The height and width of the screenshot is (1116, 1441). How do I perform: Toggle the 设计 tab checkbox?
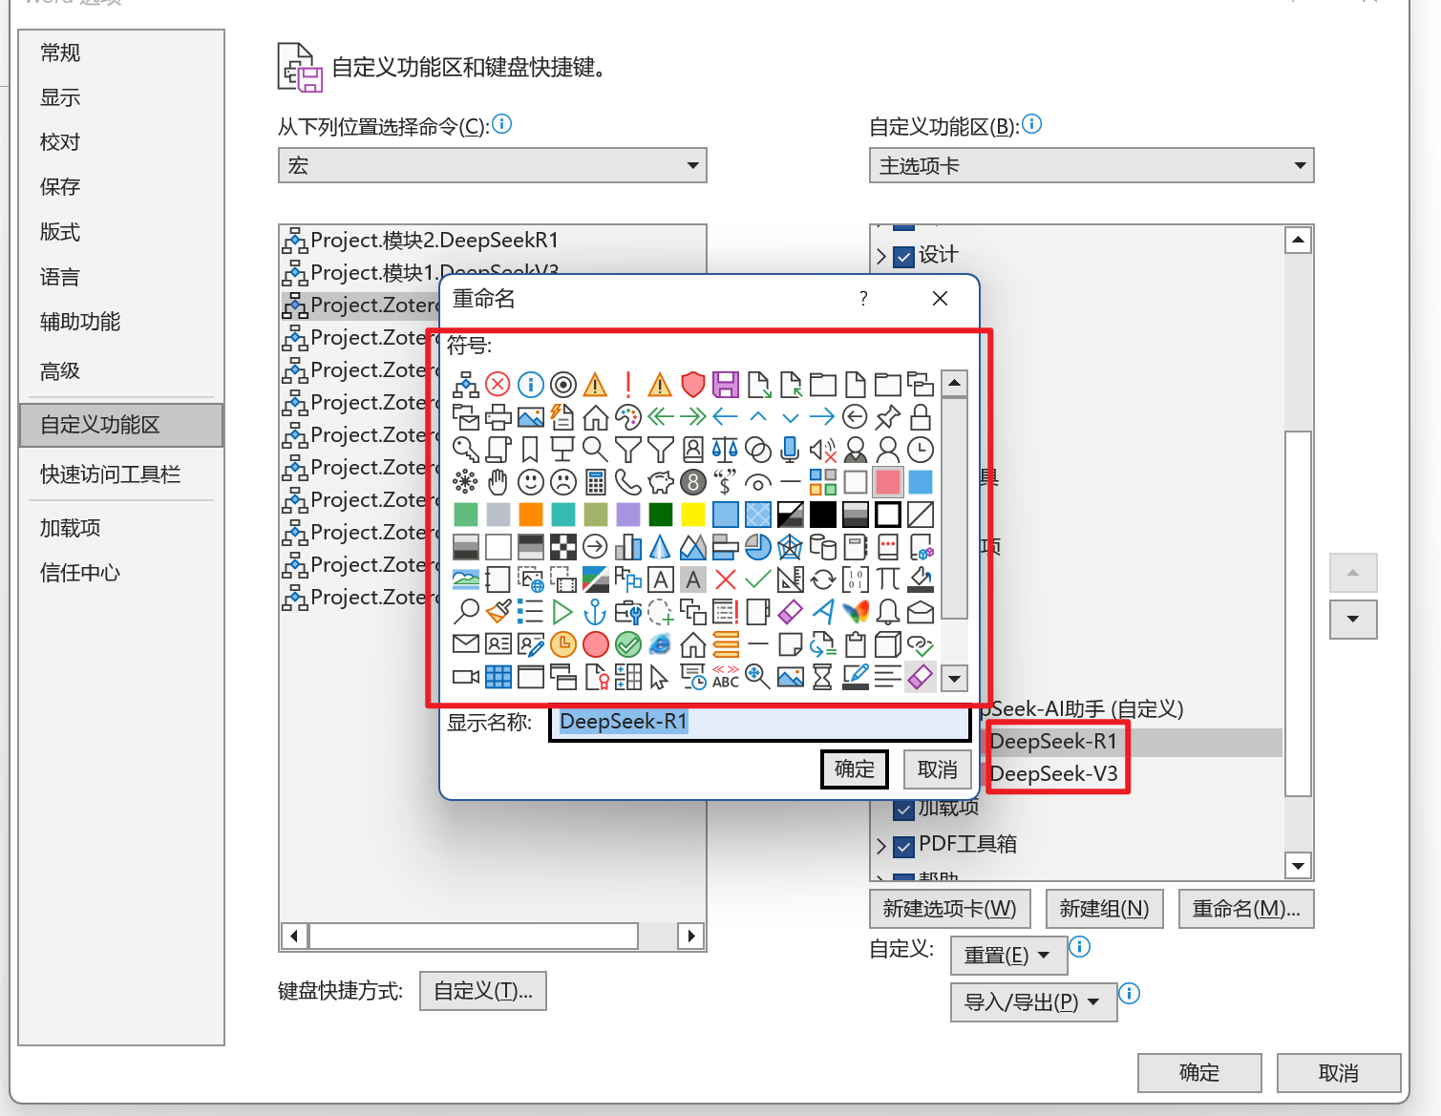[x=903, y=257]
